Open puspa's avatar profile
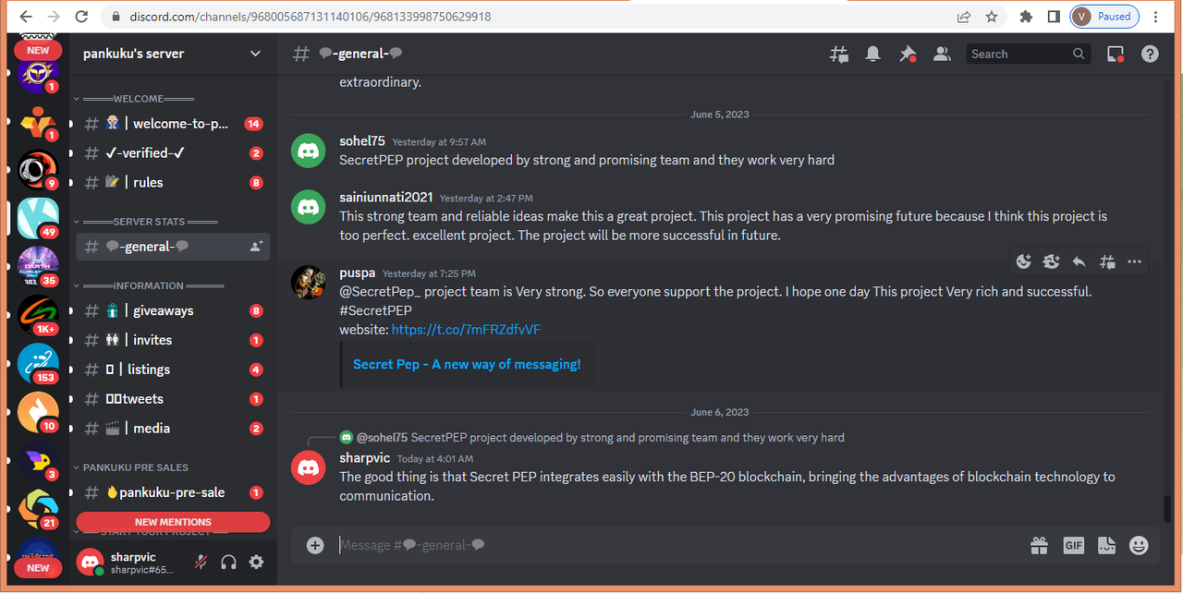This screenshot has width=1183, height=594. coord(309,283)
